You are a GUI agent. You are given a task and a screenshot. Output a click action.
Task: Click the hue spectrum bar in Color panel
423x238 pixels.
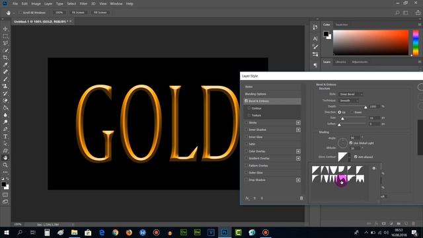[416, 43]
